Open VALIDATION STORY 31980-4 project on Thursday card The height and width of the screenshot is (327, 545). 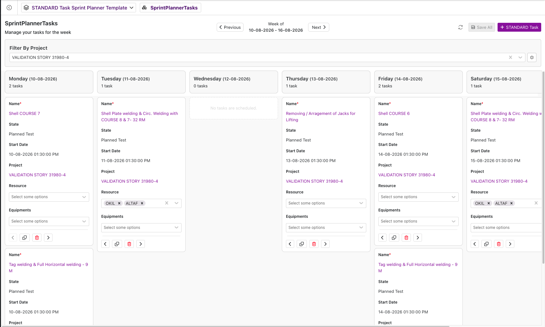(x=314, y=181)
